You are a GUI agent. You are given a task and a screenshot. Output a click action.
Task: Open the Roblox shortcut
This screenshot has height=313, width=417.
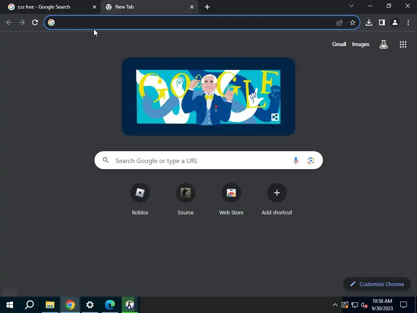[140, 199]
